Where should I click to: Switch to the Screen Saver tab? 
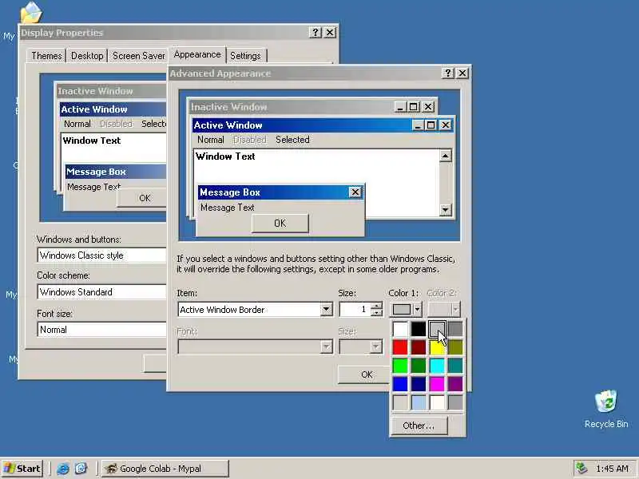coord(138,56)
